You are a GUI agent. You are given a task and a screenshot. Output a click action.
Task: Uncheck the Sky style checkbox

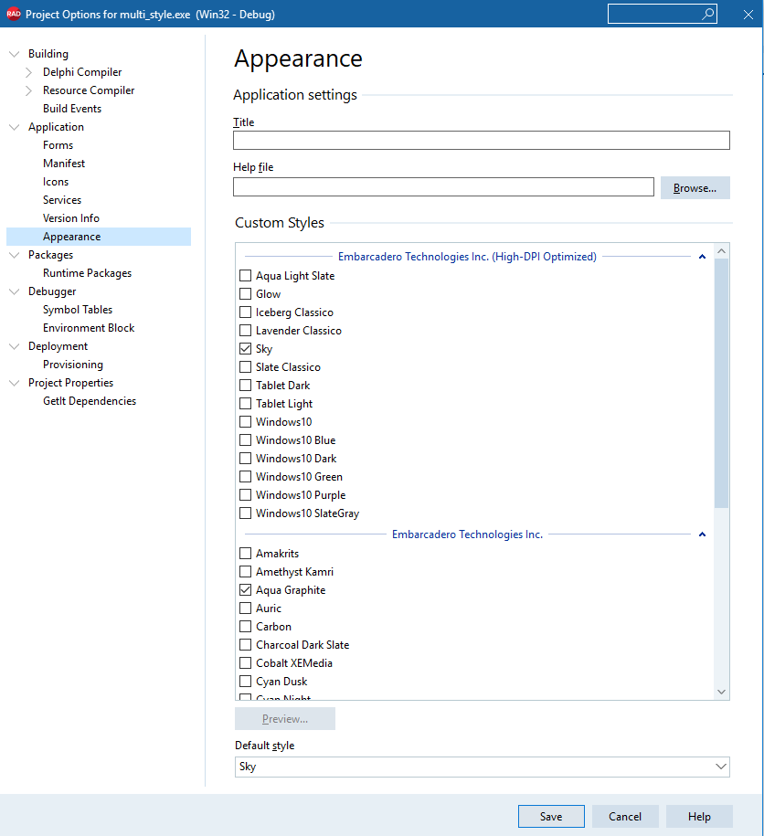tap(245, 349)
